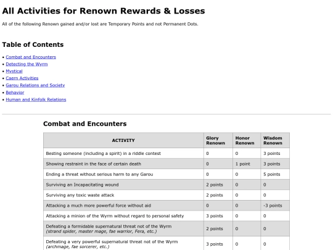Click Attacking a minion of the Wyrm text
Viewport: 333px width, 250px height.
115,216
